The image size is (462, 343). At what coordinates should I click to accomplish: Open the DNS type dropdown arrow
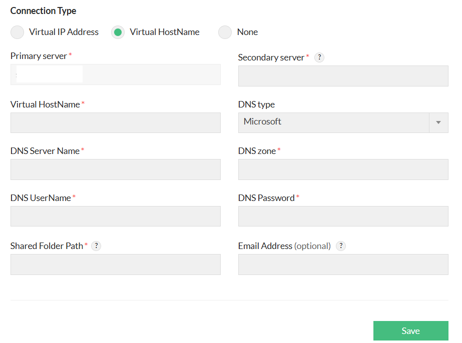[438, 122]
